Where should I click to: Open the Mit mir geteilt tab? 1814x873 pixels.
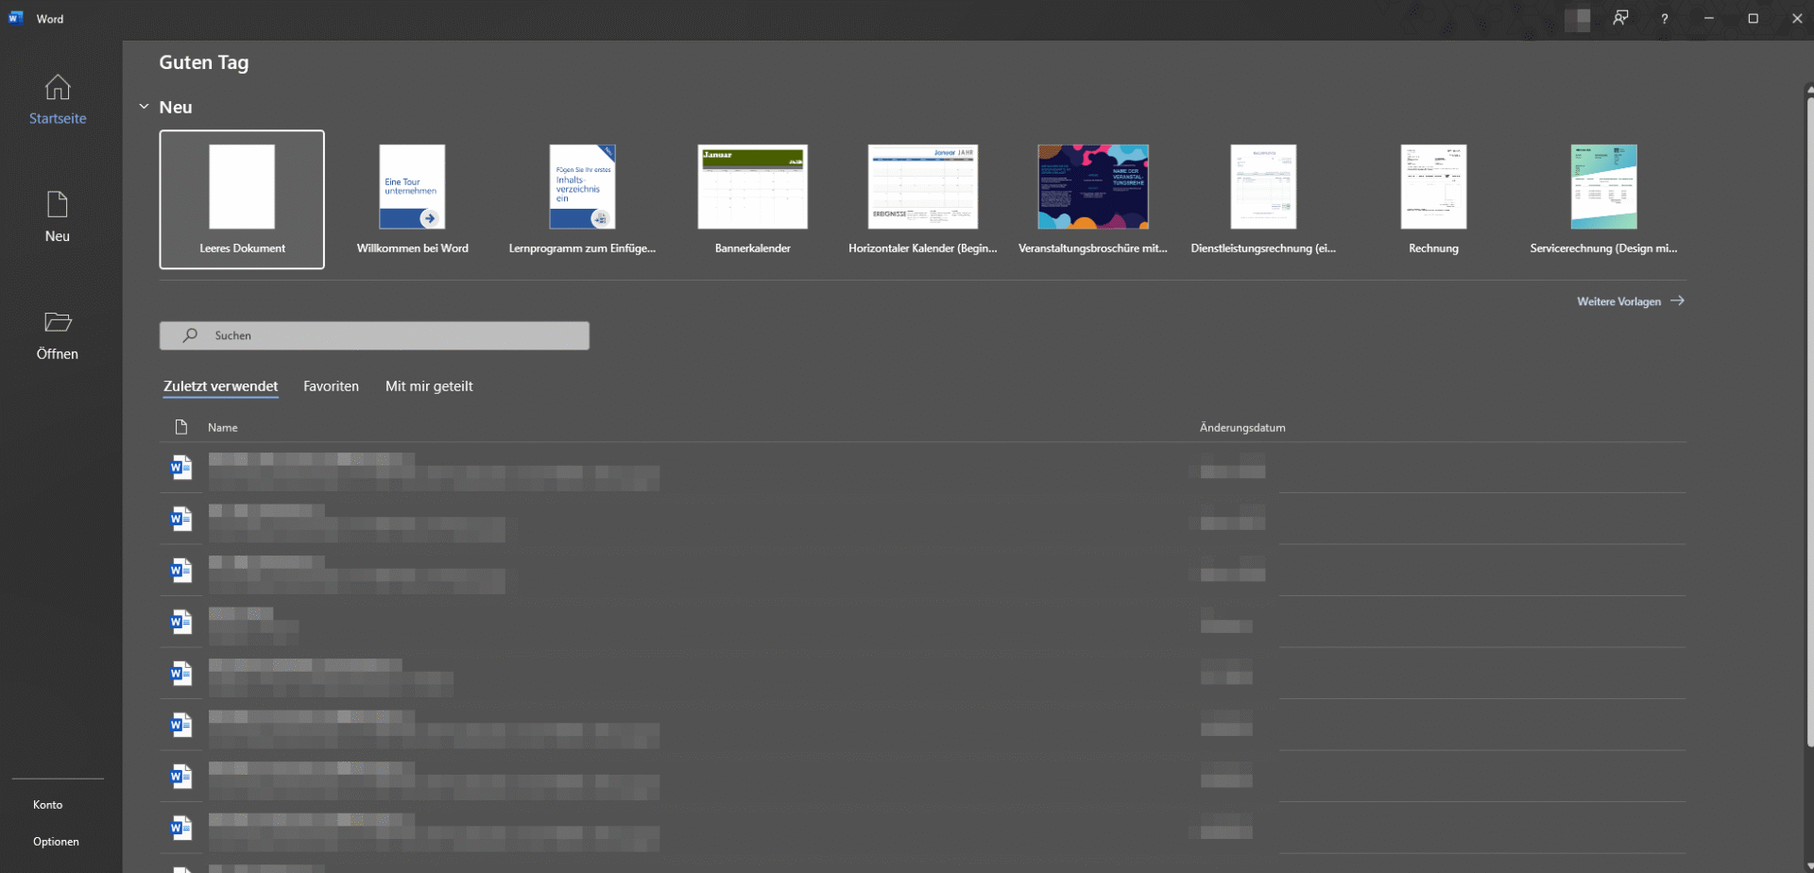(429, 385)
